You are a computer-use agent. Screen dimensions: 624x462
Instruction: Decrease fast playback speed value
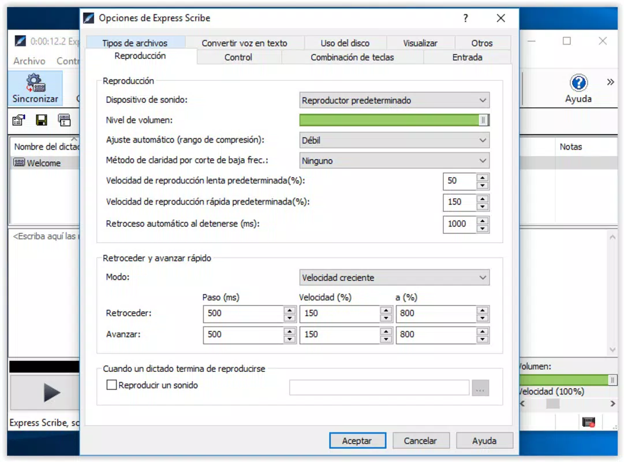tap(483, 207)
